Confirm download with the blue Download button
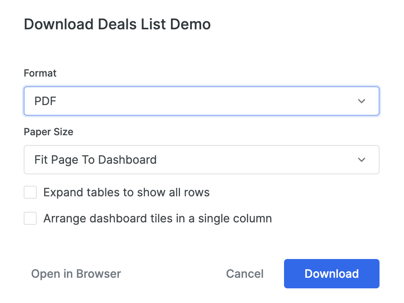Image resolution: width=404 pixels, height=303 pixels. (x=331, y=274)
